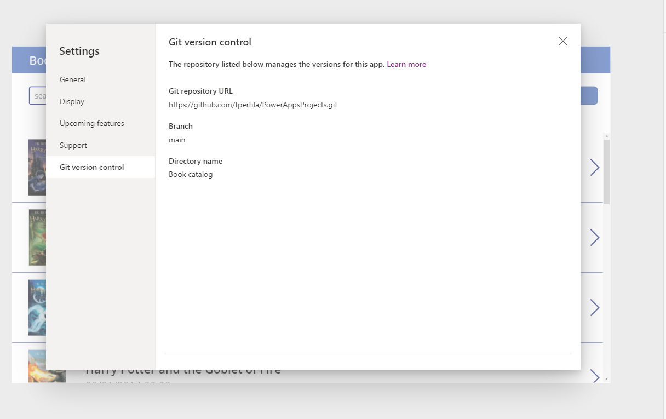Select Upcoming features in Settings
The height and width of the screenshot is (419, 666).
(92, 123)
